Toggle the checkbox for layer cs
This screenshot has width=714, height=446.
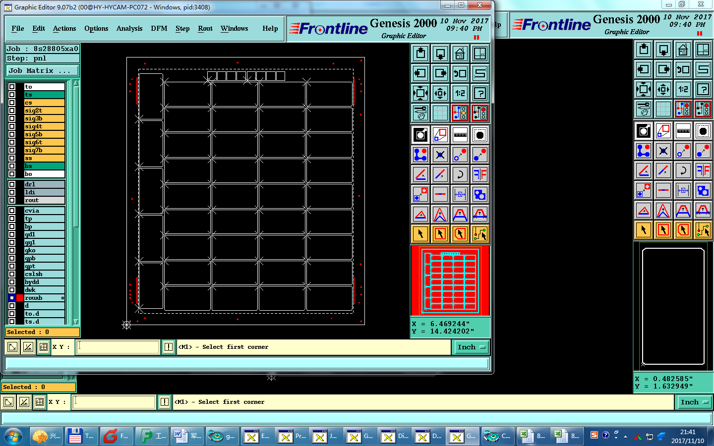(12, 103)
